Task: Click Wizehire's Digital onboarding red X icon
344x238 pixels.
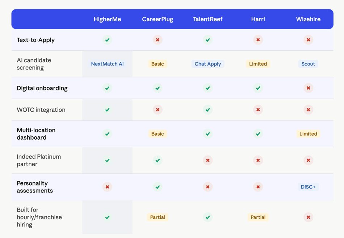Action: [x=308, y=88]
